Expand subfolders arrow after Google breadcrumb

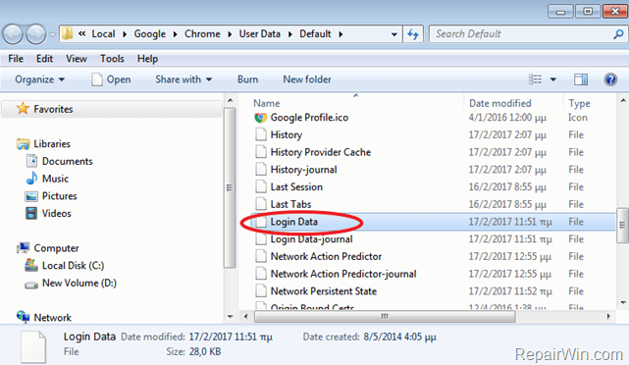[x=176, y=34]
